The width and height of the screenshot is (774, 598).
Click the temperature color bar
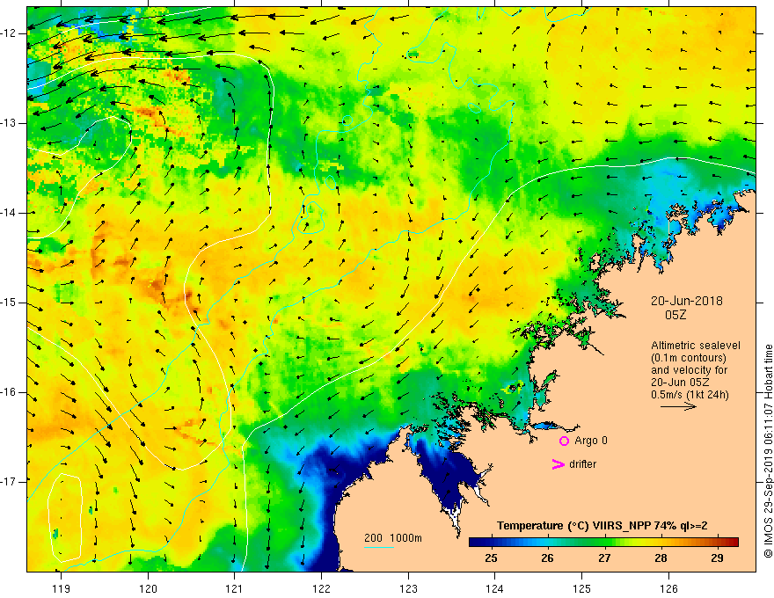(x=603, y=542)
